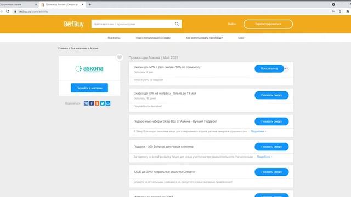Click show discount button for mattresses offer

pos(271,95)
